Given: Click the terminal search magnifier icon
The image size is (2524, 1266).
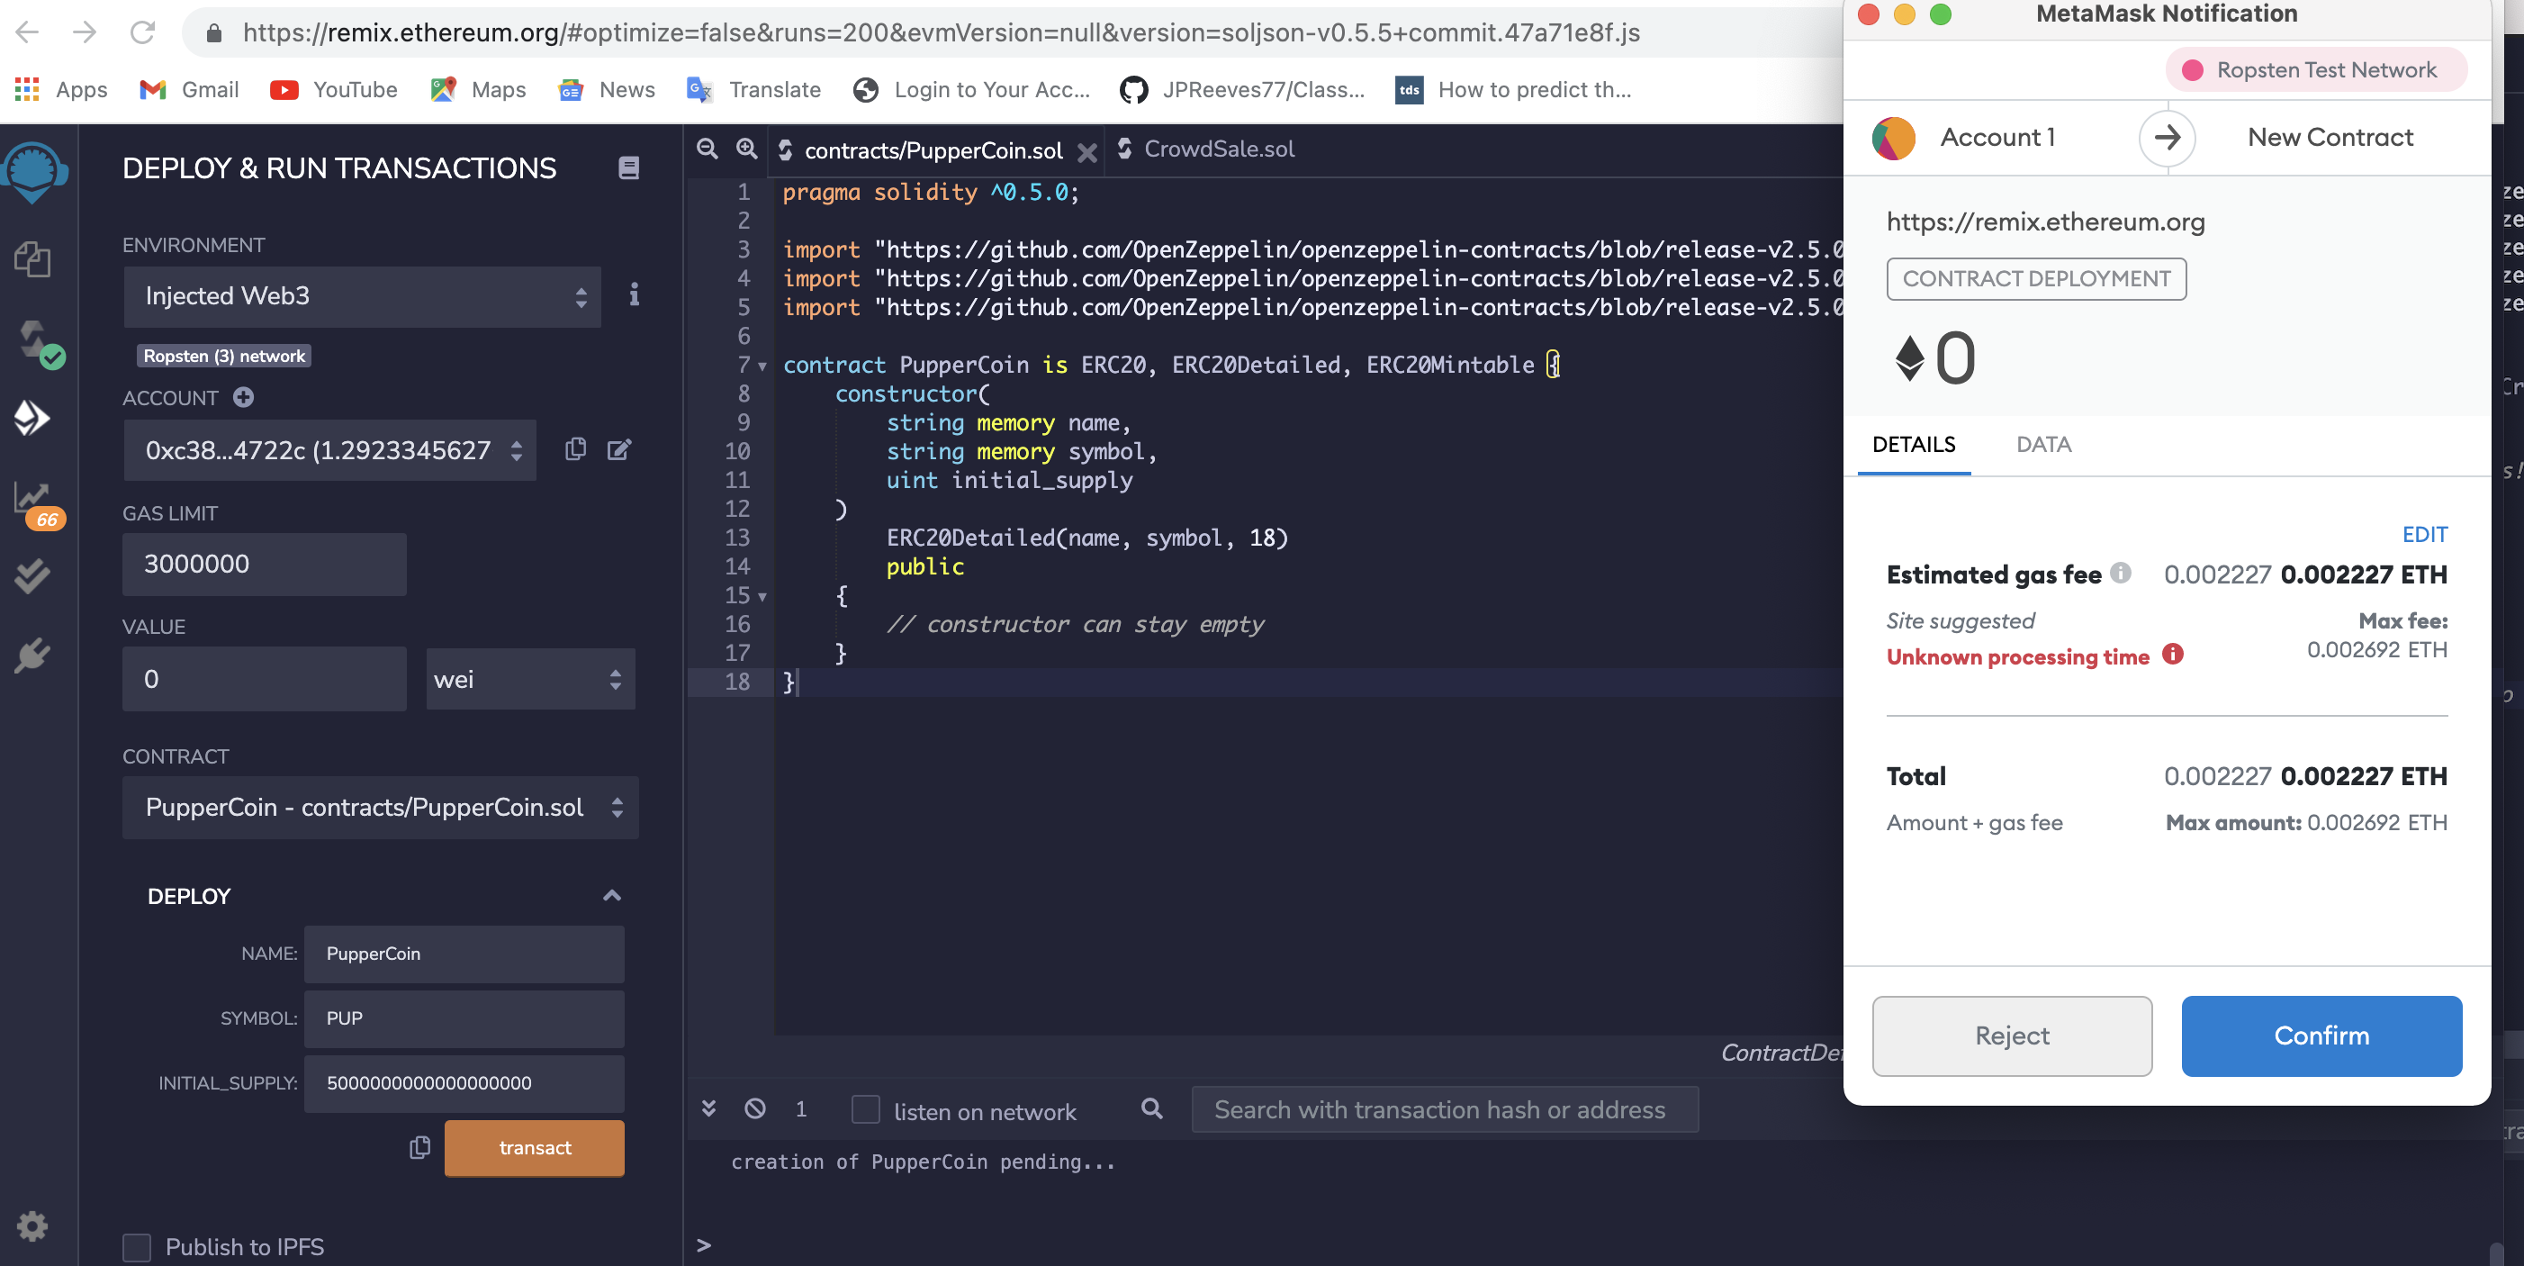Looking at the screenshot, I should coord(1152,1108).
